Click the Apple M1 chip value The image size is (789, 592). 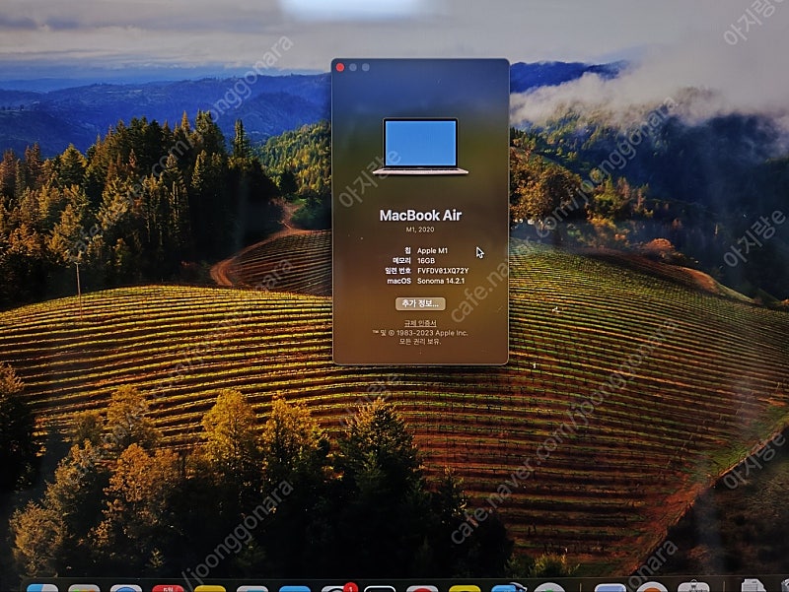tap(432, 250)
